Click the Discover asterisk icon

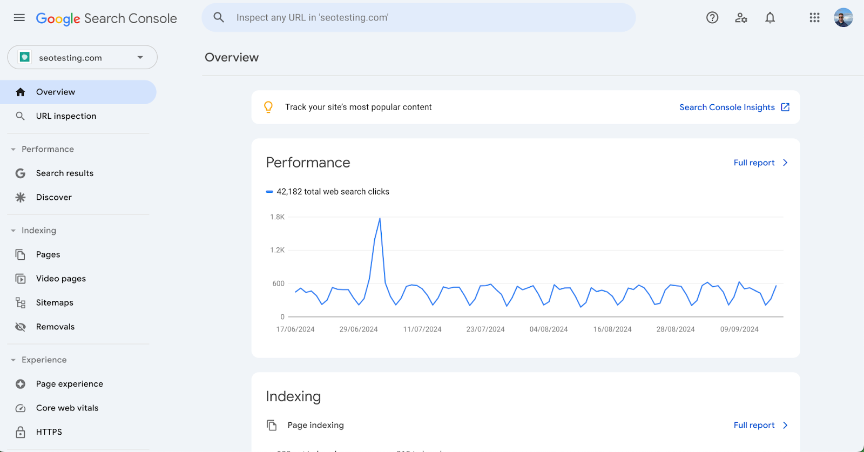click(x=21, y=198)
